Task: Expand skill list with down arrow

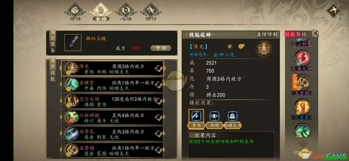Action: pyautogui.click(x=302, y=144)
